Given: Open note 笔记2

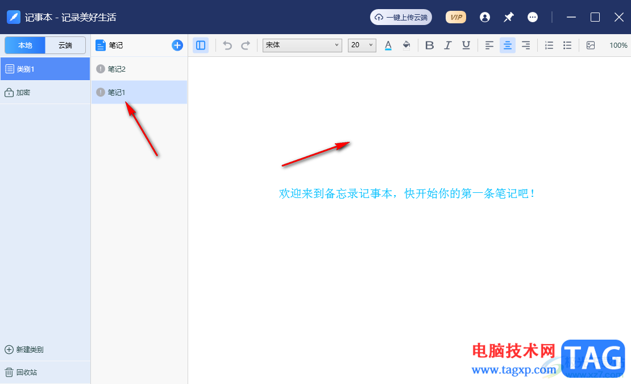Looking at the screenshot, I should (139, 69).
